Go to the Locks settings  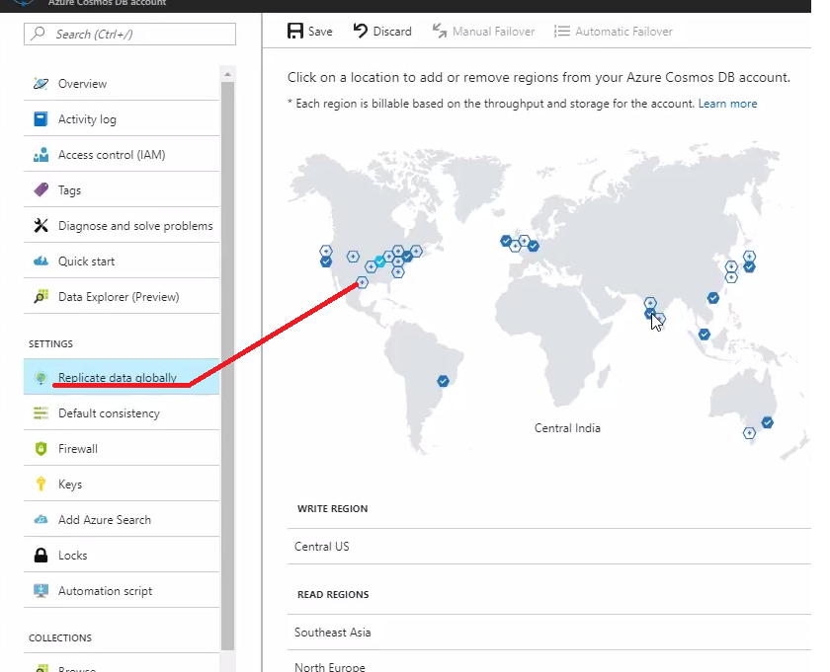(122, 555)
